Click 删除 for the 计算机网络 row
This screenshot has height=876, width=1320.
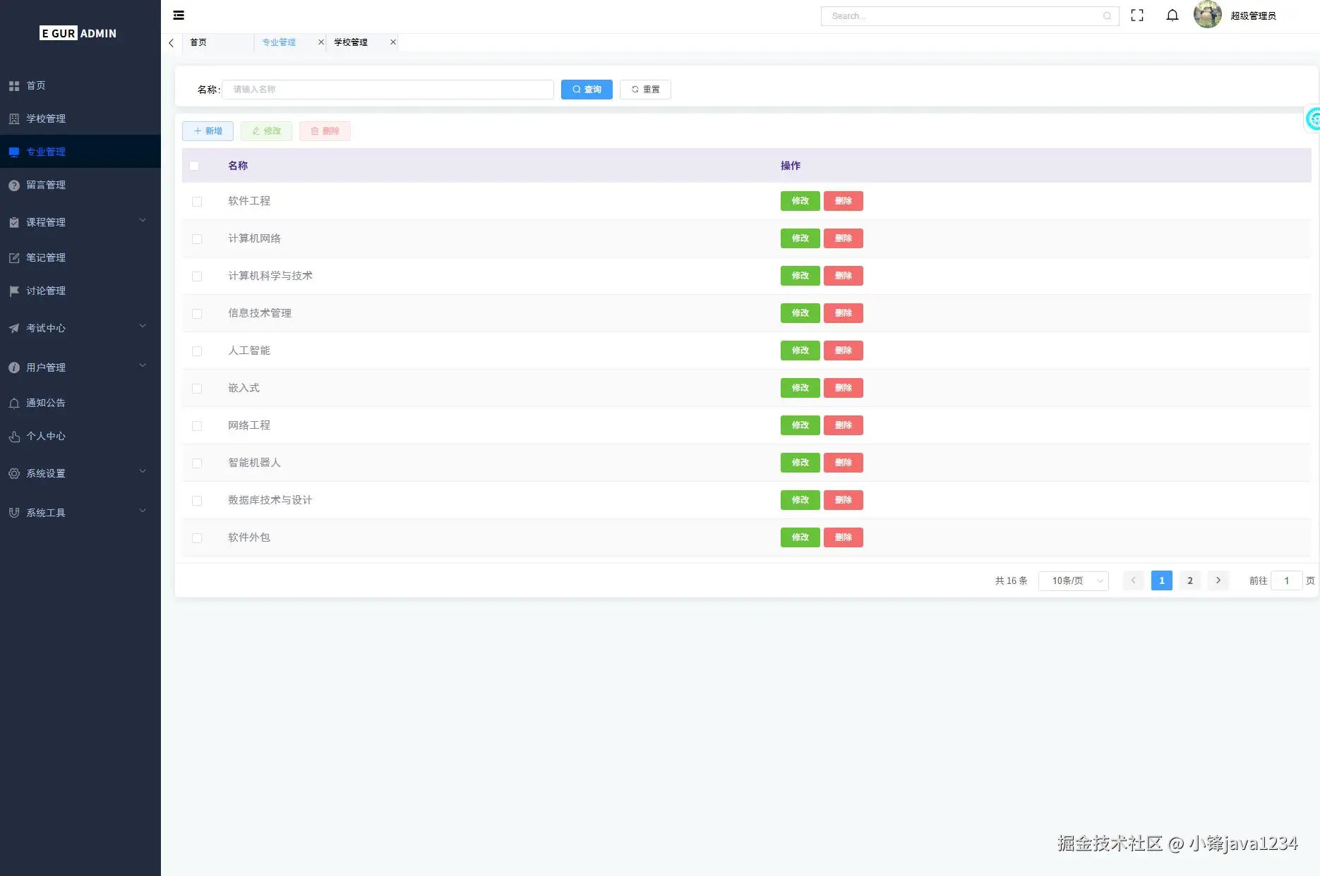(844, 238)
